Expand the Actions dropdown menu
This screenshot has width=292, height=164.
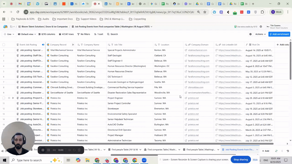point(260,34)
